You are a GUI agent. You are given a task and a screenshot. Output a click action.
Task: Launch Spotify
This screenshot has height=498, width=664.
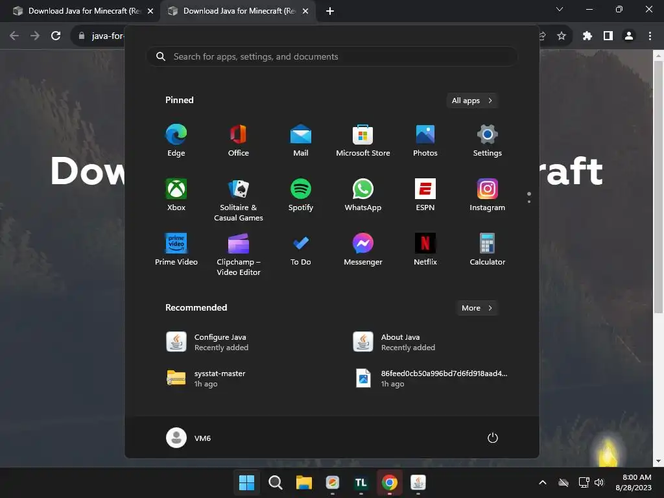(301, 195)
